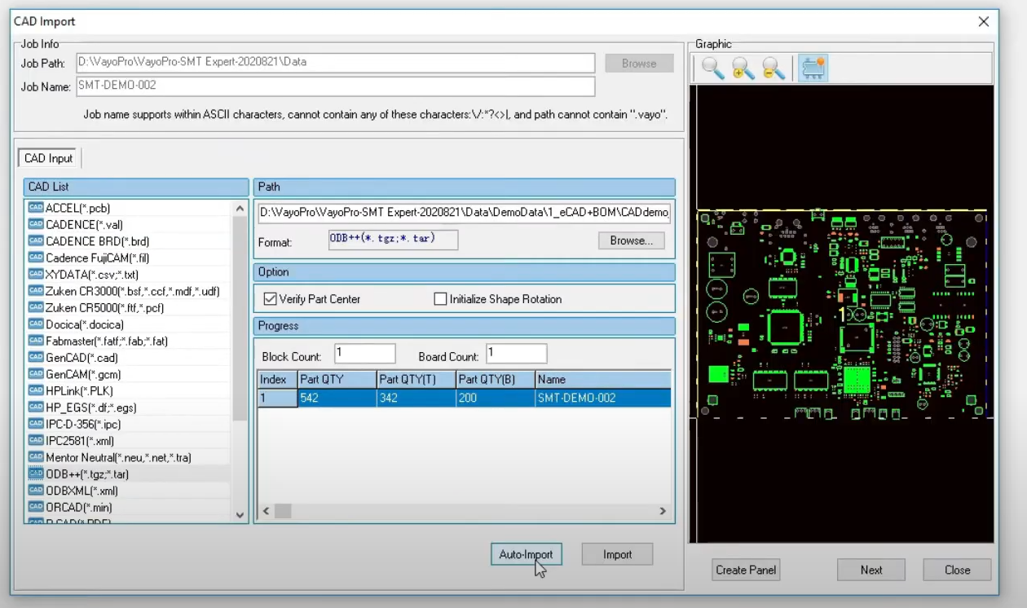The image size is (1027, 608).
Task: Click the Create Panel button
Action: tap(746, 570)
